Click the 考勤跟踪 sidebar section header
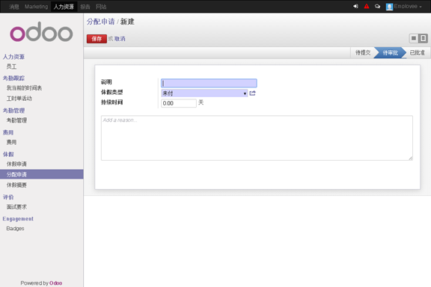The image size is (431, 287). click(13, 78)
